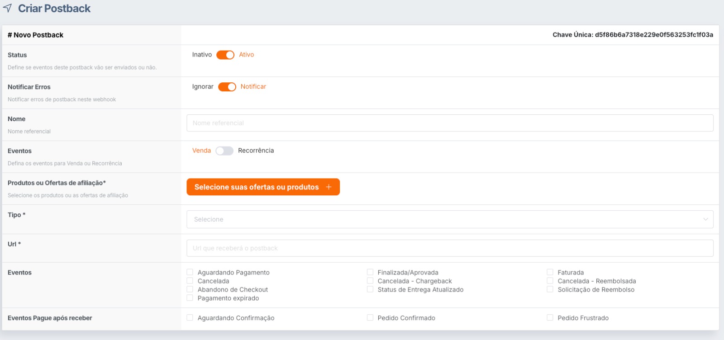Toggle the Status switch to inactive
Image resolution: width=724 pixels, height=340 pixels.
(x=225, y=55)
